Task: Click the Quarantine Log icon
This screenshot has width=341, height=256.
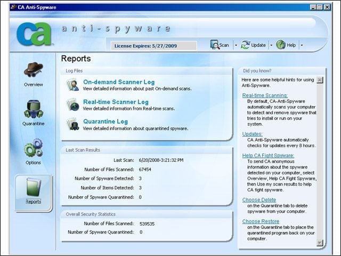Action: (72, 124)
